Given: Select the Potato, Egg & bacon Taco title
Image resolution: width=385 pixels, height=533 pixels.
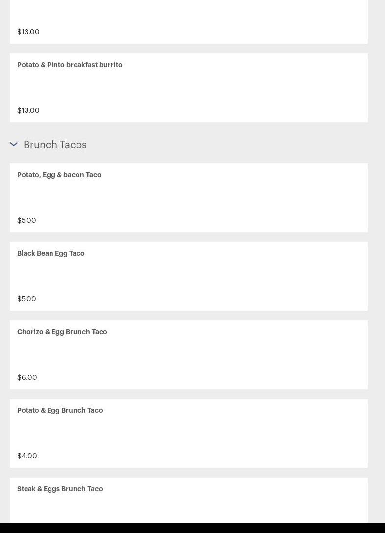Looking at the screenshot, I should click(59, 175).
